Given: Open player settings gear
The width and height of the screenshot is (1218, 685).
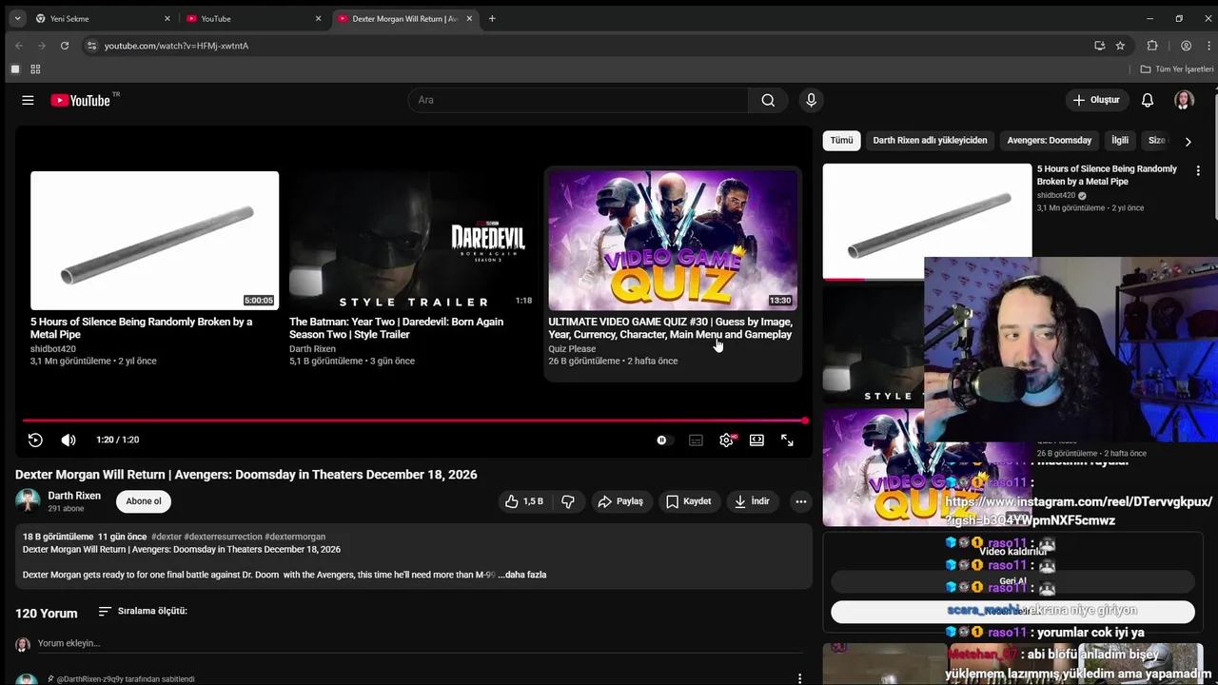Looking at the screenshot, I should click(x=726, y=440).
